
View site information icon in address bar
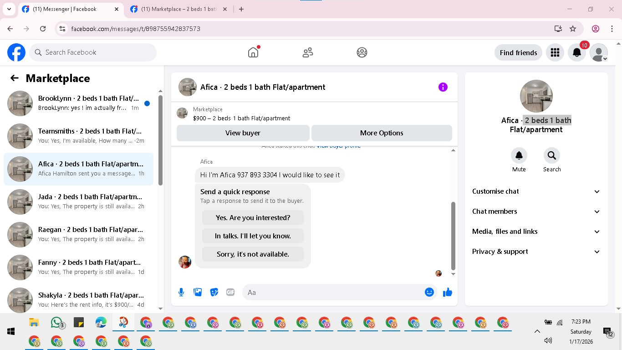click(63, 29)
